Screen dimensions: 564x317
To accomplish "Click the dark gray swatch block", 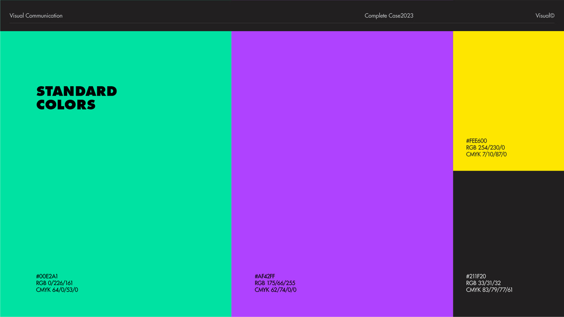I will point(508,244).
